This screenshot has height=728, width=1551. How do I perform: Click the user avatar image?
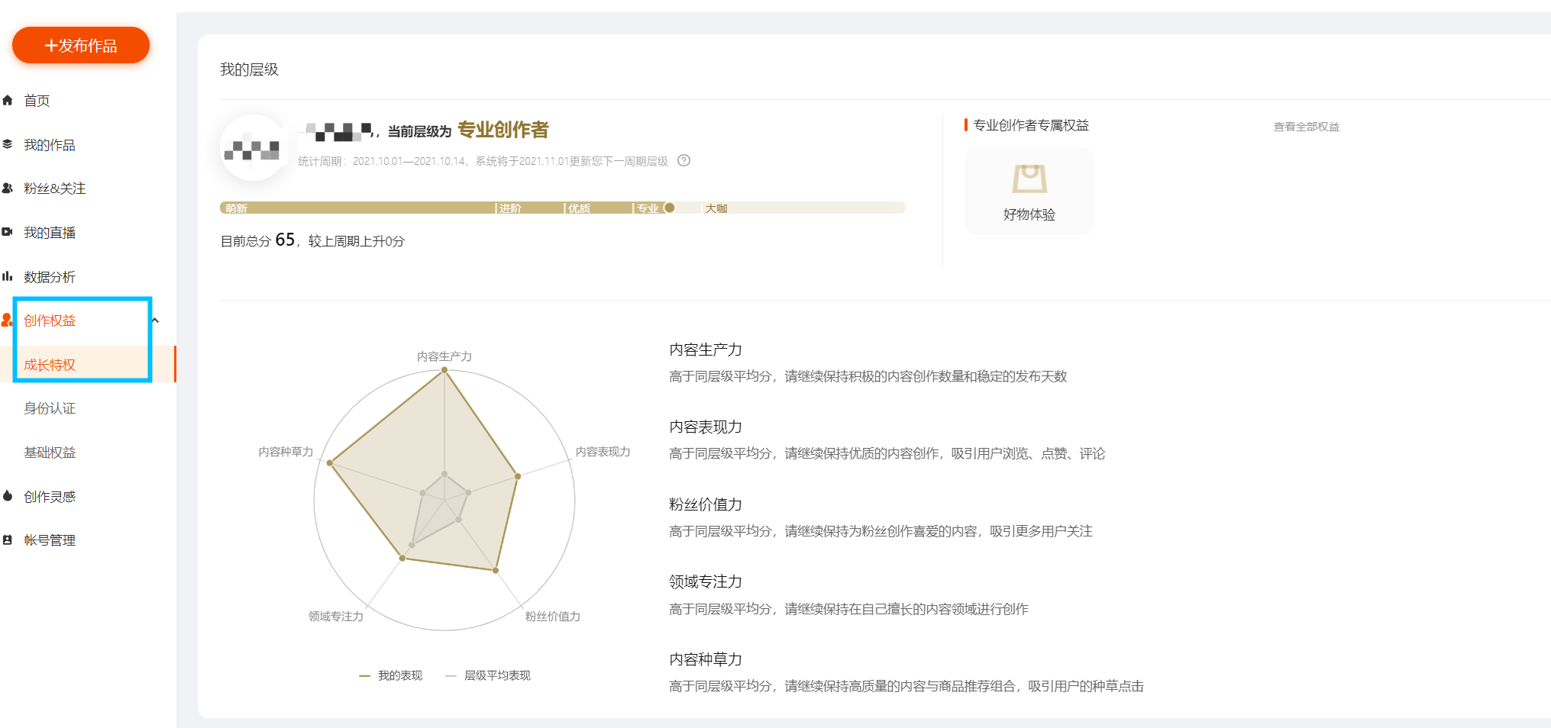pyautogui.click(x=254, y=148)
